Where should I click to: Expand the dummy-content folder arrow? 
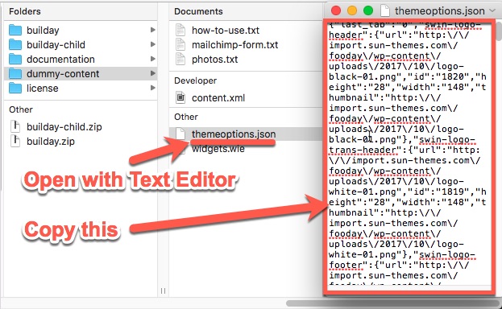pos(153,73)
